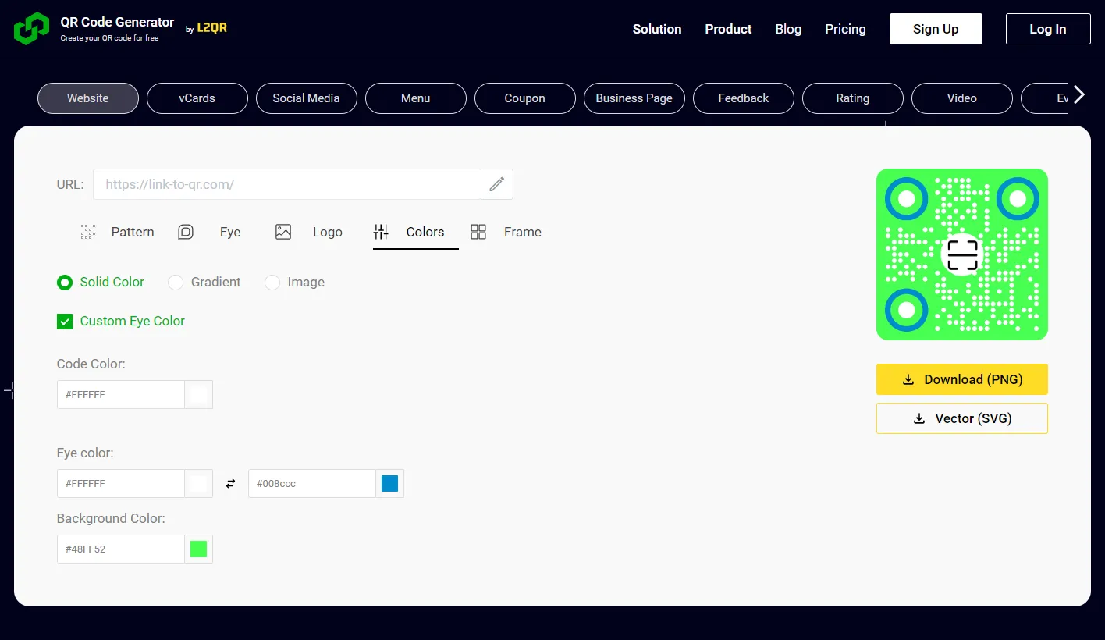Click the L2QR logo icon in header
The width and height of the screenshot is (1105, 640).
(x=31, y=29)
